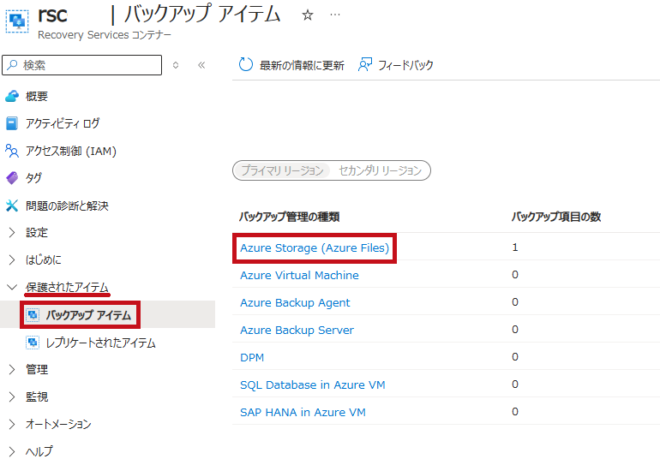The image size is (660, 465).
Task: Favorite this page with the star icon
Action: click(x=308, y=15)
